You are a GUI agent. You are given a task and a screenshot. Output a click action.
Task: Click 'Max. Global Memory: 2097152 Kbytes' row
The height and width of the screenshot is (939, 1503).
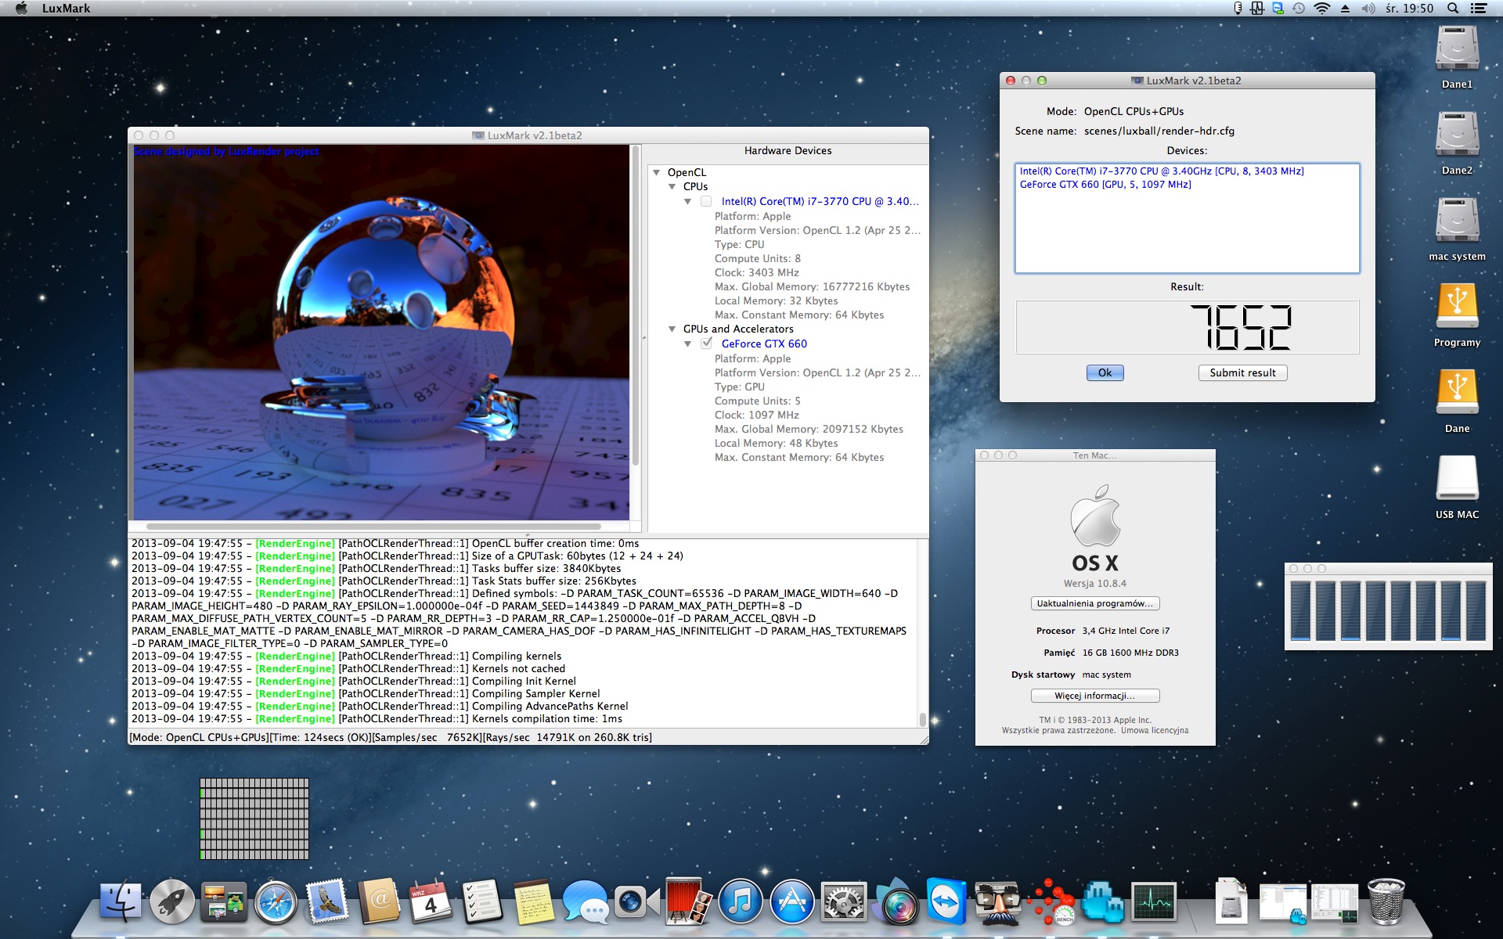click(809, 429)
